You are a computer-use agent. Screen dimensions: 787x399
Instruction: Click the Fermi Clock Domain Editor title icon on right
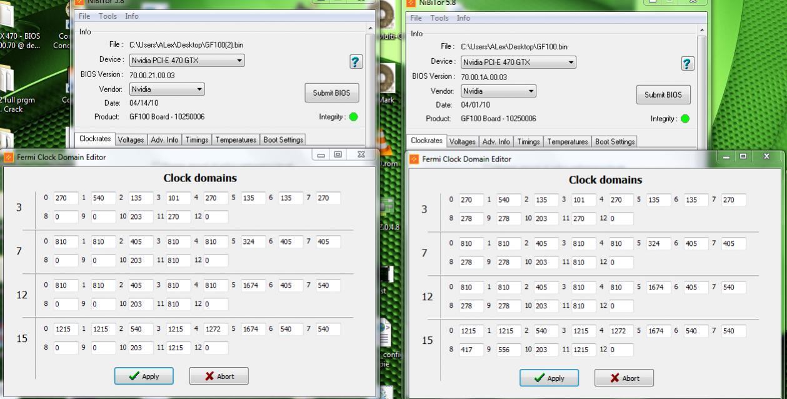[414, 159]
